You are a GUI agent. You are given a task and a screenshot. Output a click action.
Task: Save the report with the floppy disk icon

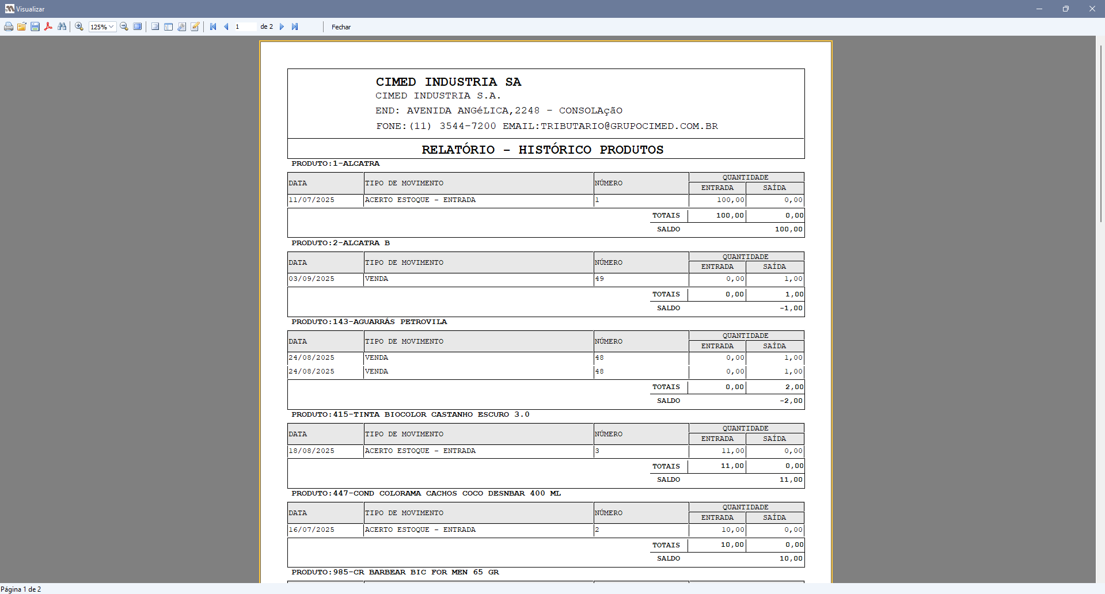35,27
